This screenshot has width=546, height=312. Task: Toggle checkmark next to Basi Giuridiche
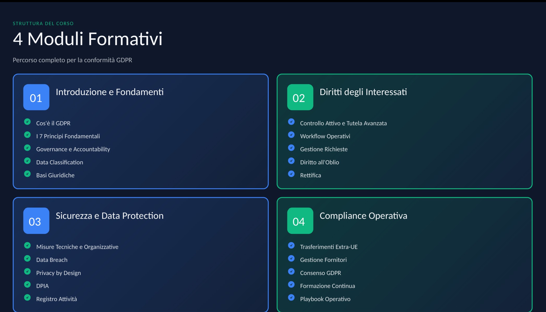click(27, 174)
